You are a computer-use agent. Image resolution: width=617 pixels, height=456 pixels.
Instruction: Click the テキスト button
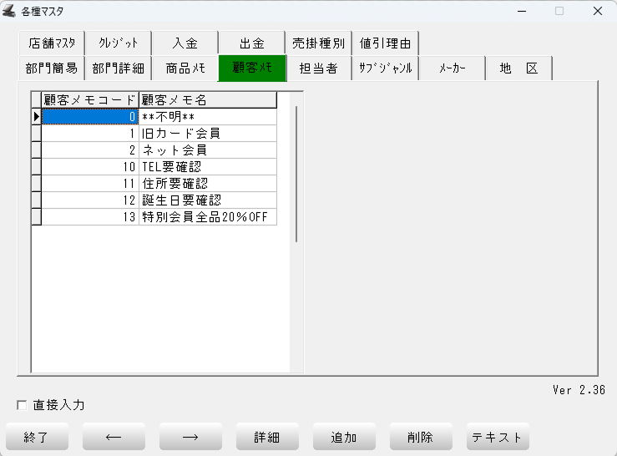[498, 437]
